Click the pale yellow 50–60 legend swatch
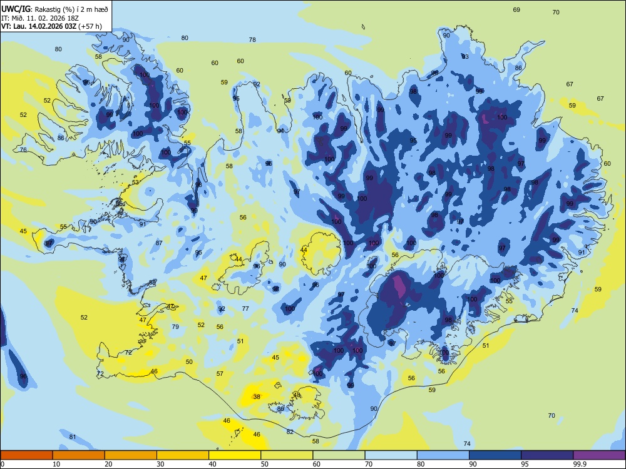The height and width of the screenshot is (469, 626). 287,455
